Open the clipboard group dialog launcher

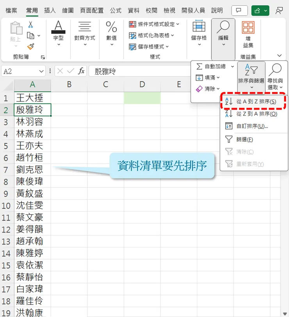pyautogui.click(x=43, y=57)
